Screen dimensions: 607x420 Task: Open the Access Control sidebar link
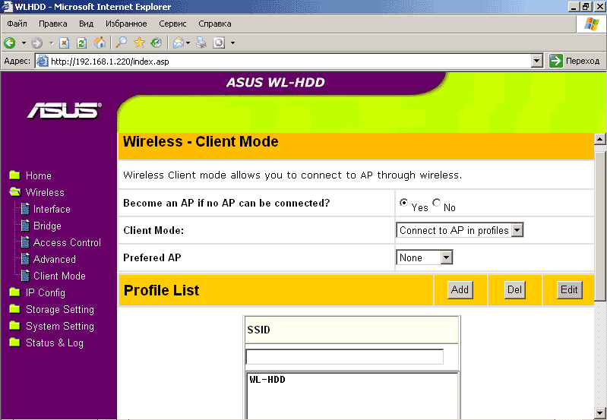click(67, 242)
